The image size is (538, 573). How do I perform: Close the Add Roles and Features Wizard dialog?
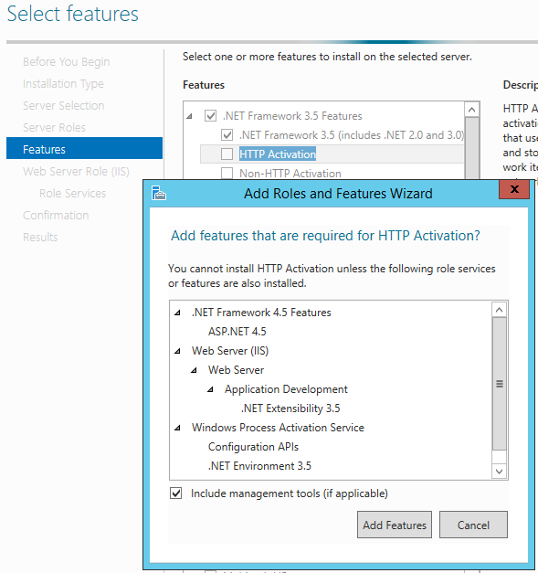pos(514,189)
